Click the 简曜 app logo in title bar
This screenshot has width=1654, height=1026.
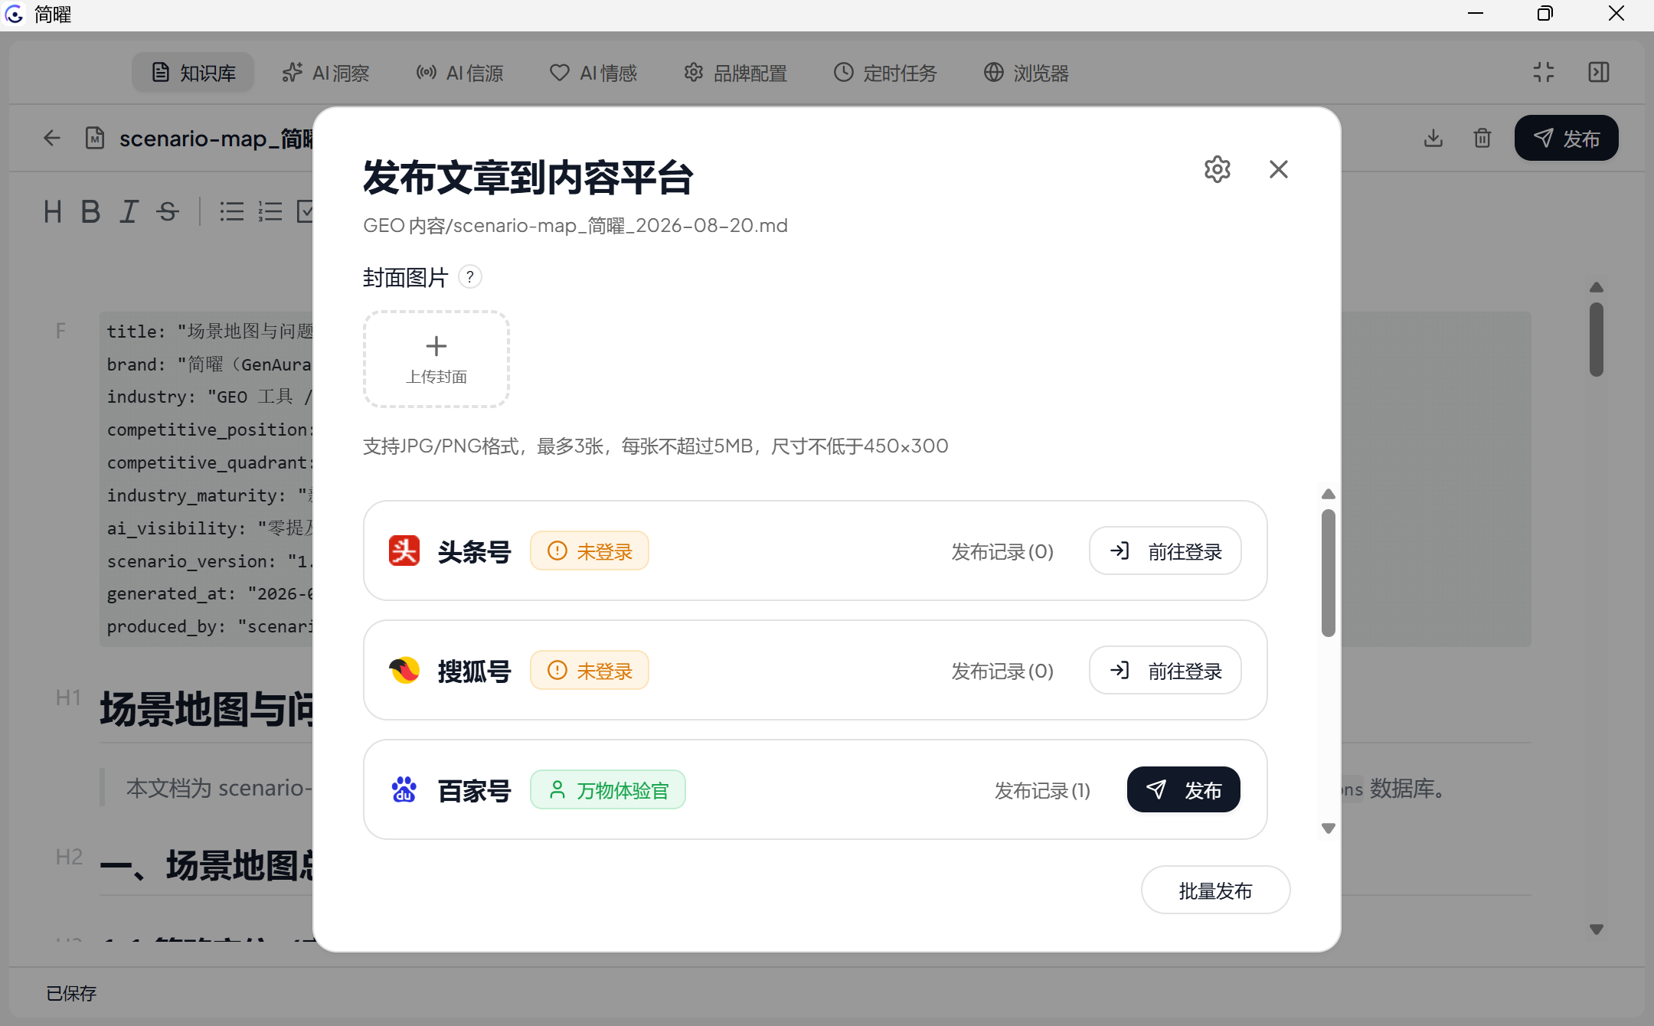14,14
